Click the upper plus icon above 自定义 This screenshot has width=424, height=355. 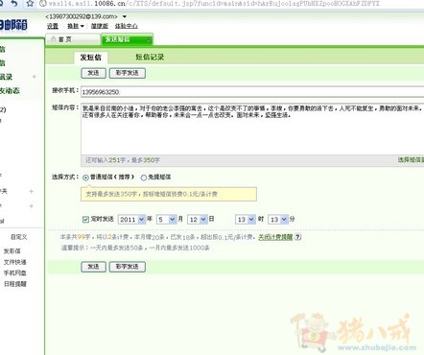(x=31, y=191)
